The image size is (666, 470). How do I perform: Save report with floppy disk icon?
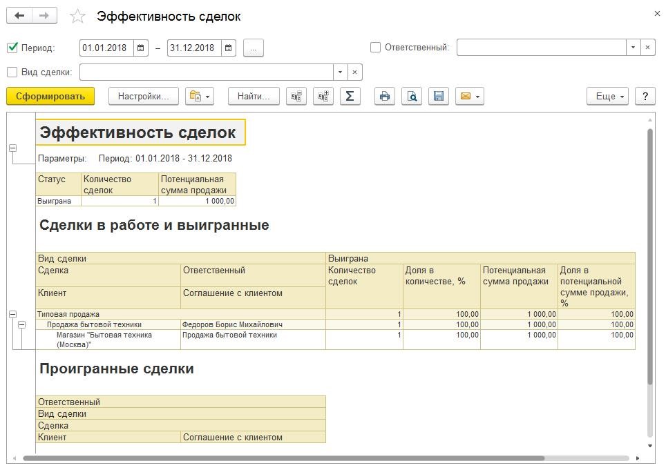click(x=439, y=97)
